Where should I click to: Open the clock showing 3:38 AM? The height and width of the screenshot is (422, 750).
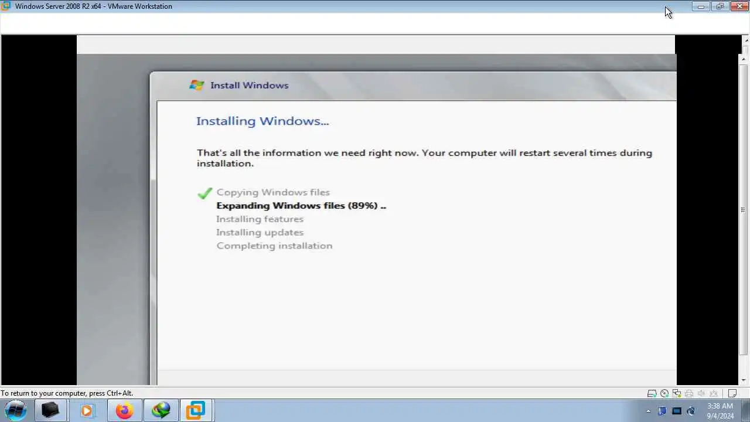(x=720, y=411)
